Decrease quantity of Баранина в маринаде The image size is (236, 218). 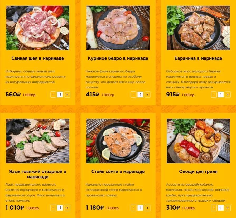214,95
